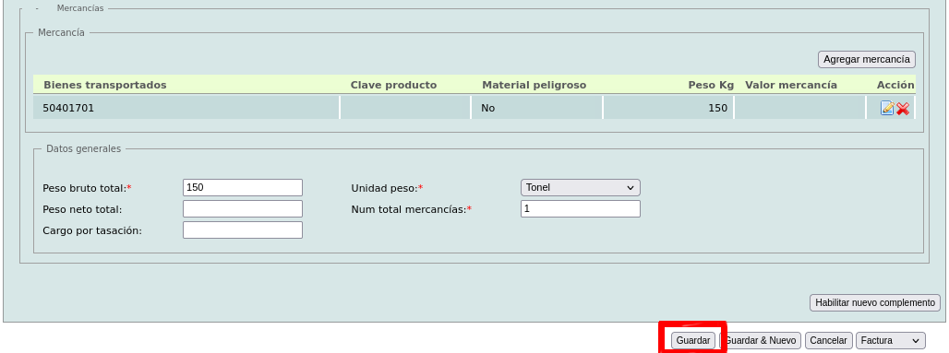This screenshot has width=949, height=353.
Task: Select the Valor mercancía column header
Action: point(791,85)
